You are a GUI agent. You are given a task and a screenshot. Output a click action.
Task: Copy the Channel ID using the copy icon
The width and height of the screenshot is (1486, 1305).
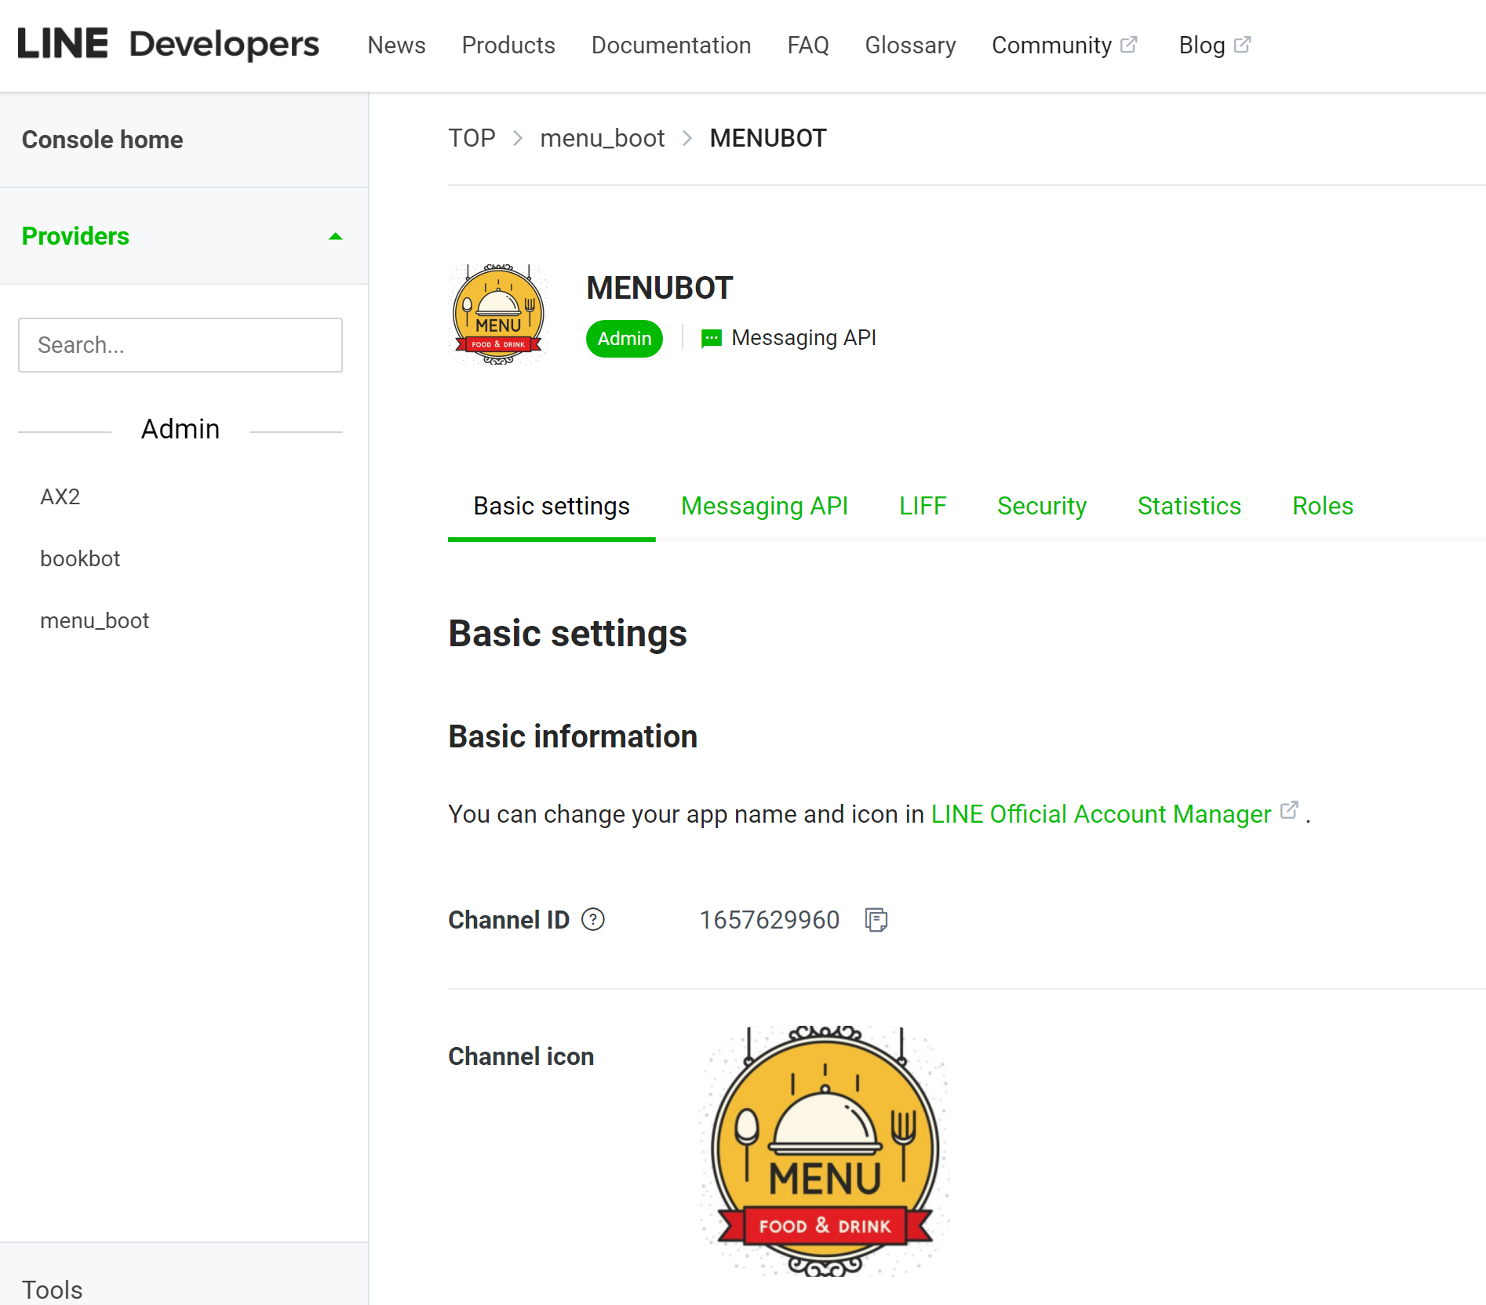click(875, 919)
